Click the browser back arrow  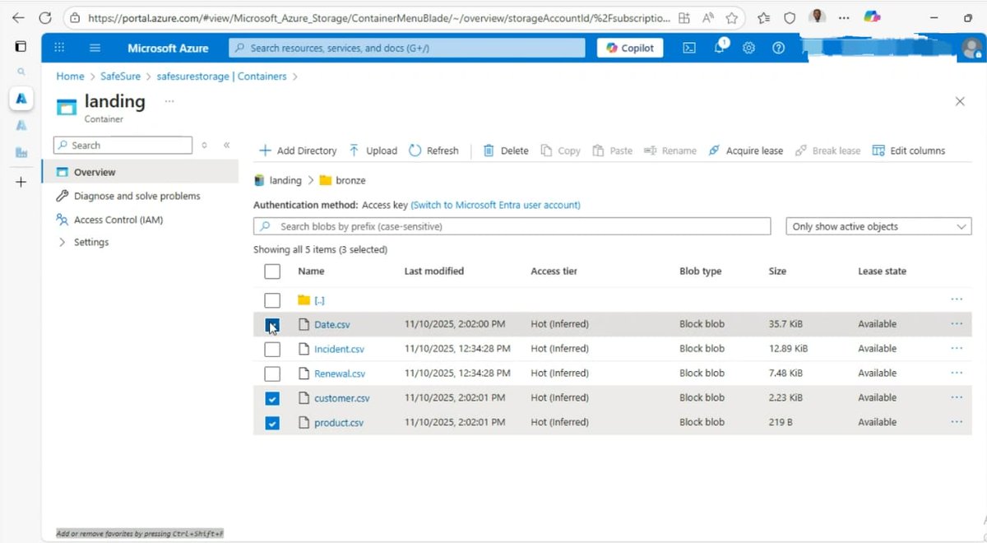tap(18, 17)
